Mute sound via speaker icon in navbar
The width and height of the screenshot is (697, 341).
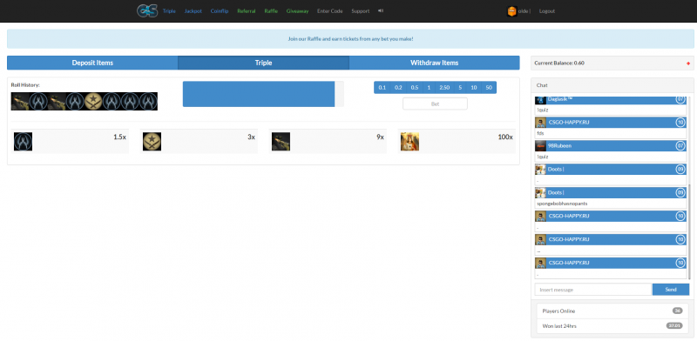click(381, 10)
